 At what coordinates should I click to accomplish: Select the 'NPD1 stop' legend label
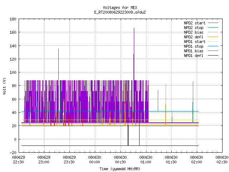click(x=194, y=46)
